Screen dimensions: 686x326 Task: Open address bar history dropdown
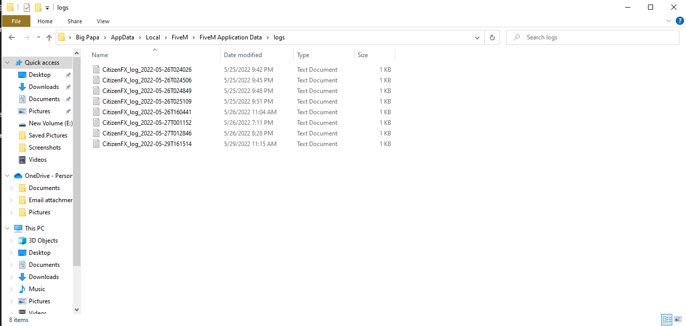pyautogui.click(x=477, y=37)
